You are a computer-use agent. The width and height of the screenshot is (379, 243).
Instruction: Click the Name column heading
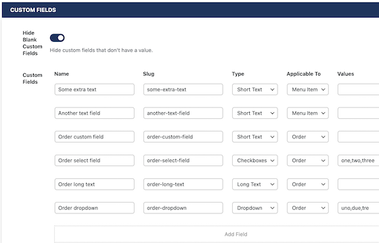click(x=62, y=74)
